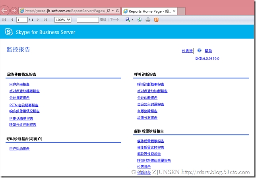
Task: Open 点对点活动摘要报告 report
Action: (x=25, y=91)
